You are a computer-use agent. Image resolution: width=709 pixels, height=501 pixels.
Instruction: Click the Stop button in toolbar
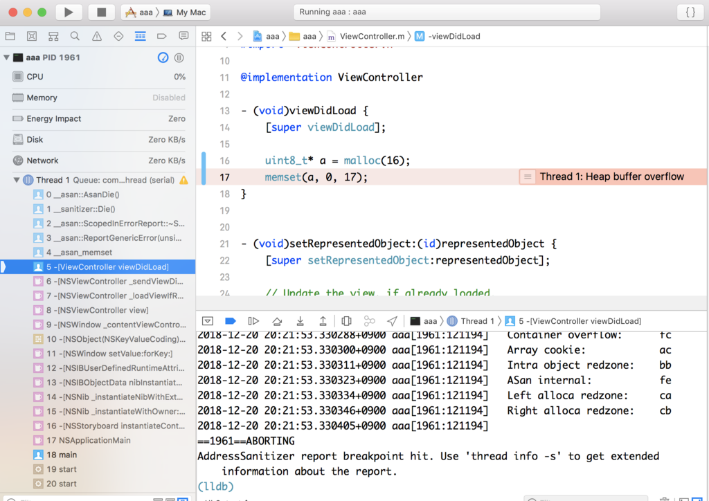pos(101,12)
